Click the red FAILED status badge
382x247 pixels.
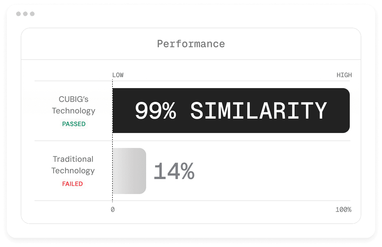coord(72,184)
